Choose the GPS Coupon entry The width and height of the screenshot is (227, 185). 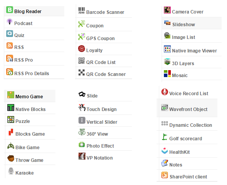(x=104, y=37)
